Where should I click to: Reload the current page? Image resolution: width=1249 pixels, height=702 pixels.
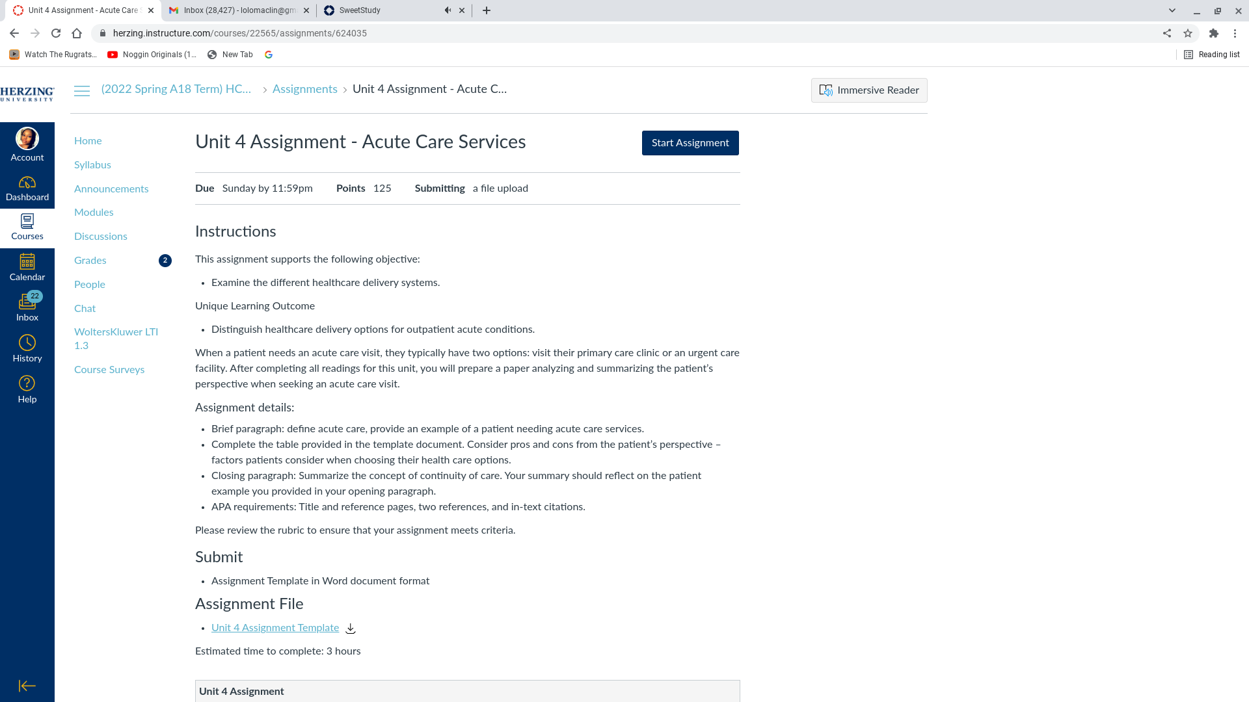(56, 33)
